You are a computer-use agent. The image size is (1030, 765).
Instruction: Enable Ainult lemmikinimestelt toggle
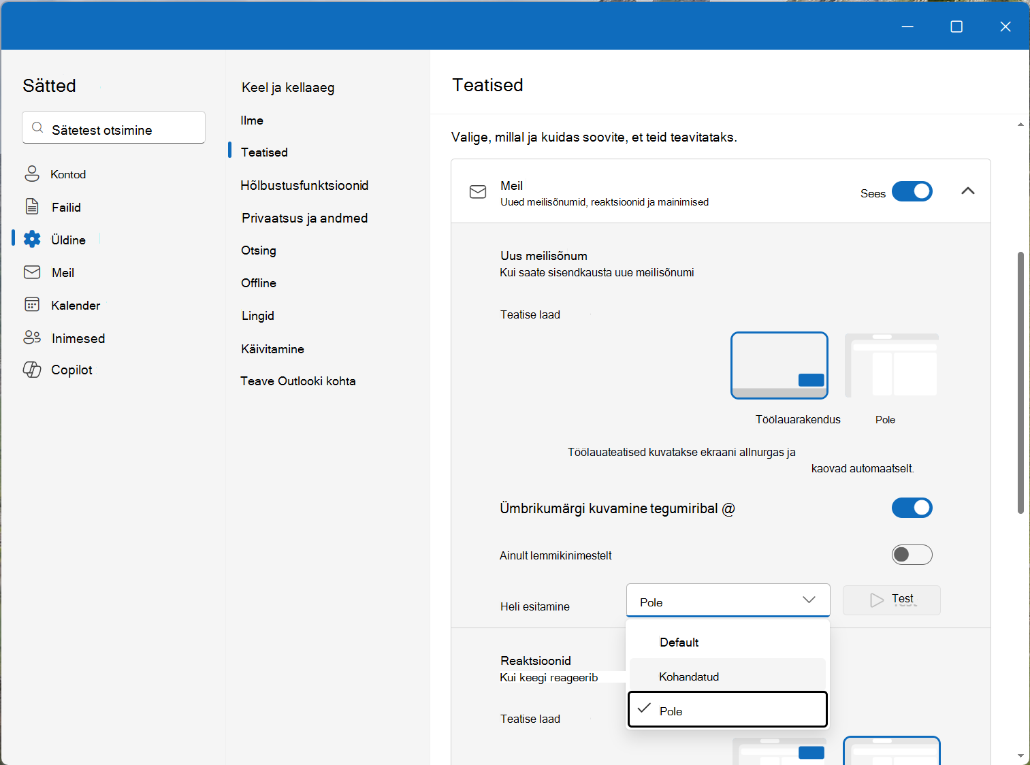coord(912,555)
